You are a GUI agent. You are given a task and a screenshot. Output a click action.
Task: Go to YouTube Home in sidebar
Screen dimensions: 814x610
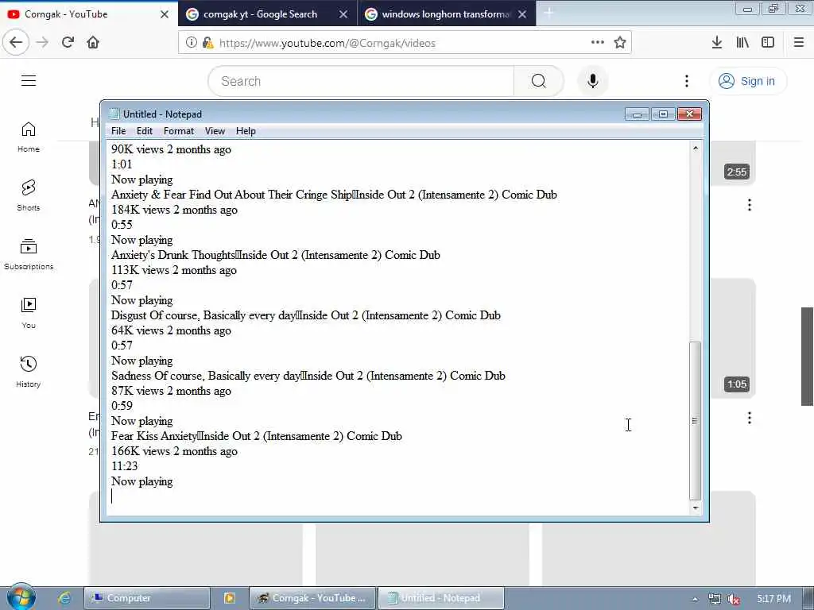pos(29,137)
